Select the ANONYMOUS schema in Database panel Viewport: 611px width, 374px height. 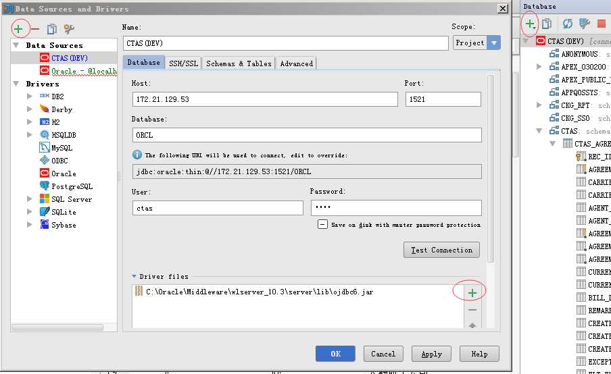pos(579,54)
